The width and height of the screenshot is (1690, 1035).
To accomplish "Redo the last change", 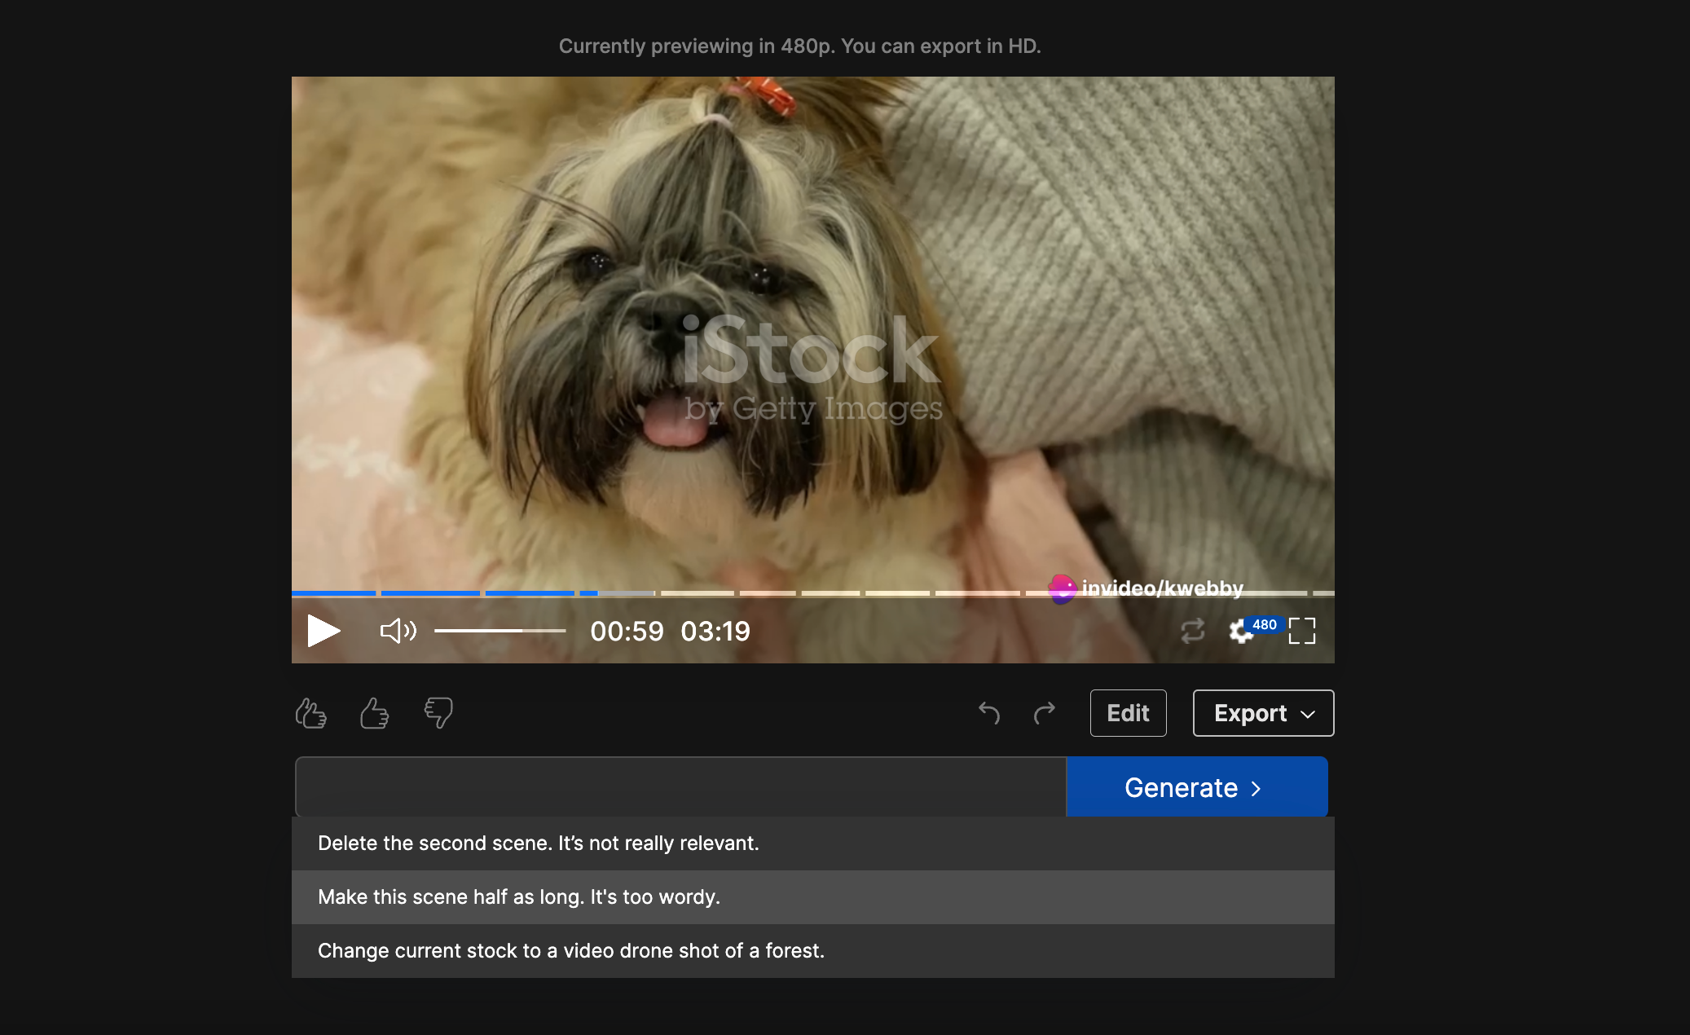I will click(x=1044, y=713).
